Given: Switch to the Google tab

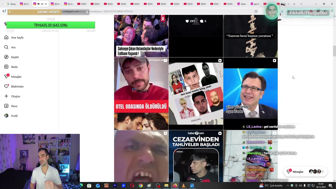Looking at the screenshot, I should tap(11, 4).
